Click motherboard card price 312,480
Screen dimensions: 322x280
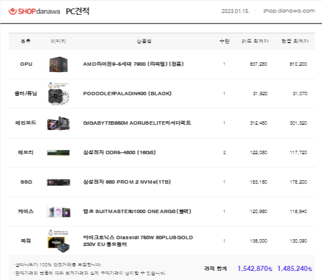[259, 123]
